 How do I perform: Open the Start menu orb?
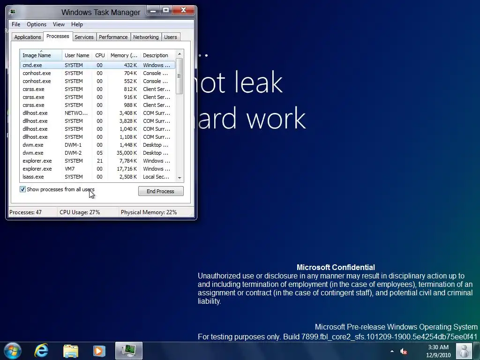(x=13, y=351)
